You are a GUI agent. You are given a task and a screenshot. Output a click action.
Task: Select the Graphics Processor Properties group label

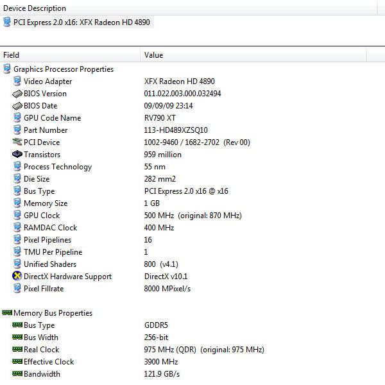pyautogui.click(x=64, y=69)
